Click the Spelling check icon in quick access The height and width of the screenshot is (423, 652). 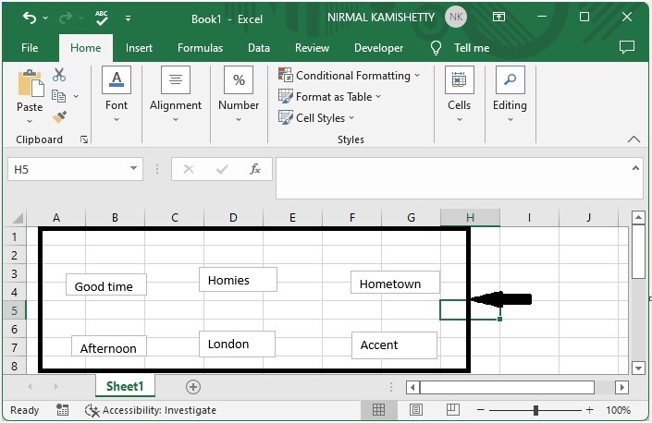point(103,18)
